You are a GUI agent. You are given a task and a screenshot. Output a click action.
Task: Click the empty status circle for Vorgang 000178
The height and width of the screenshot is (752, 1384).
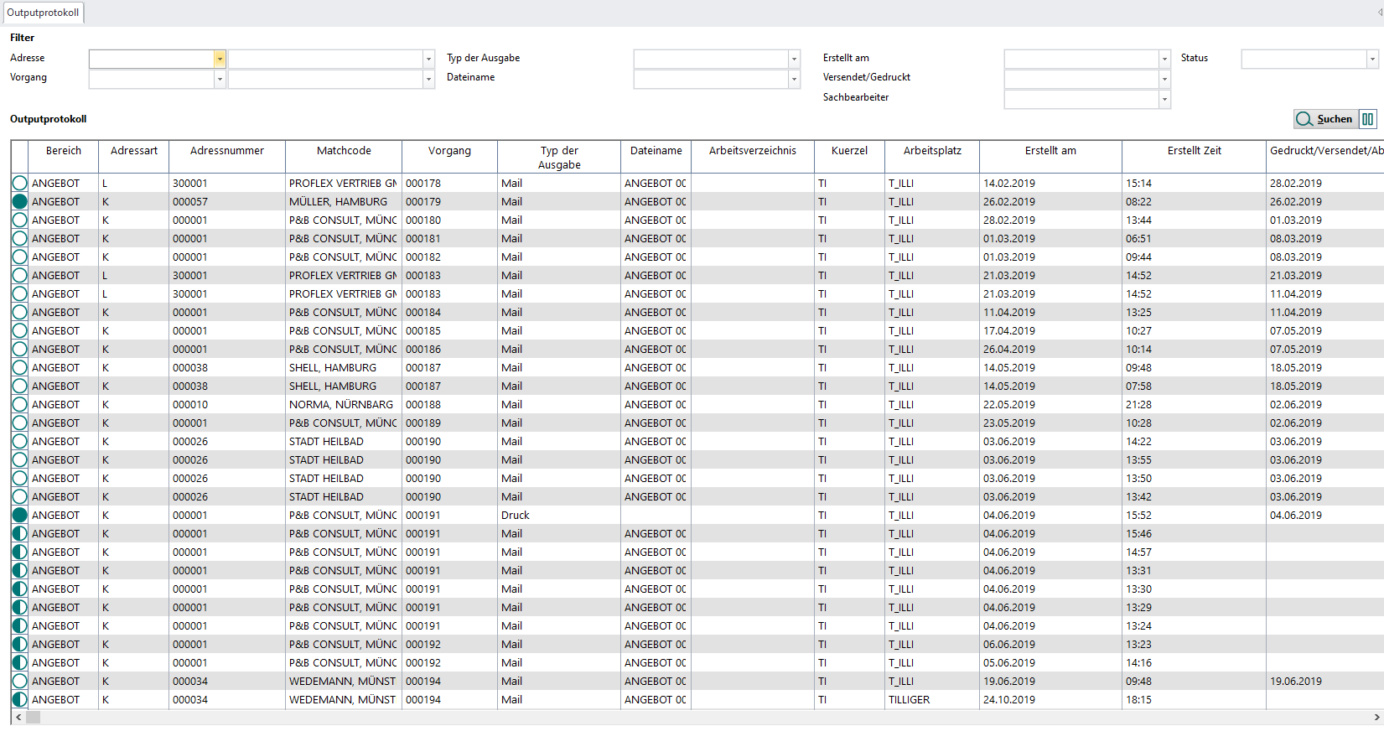coord(19,184)
